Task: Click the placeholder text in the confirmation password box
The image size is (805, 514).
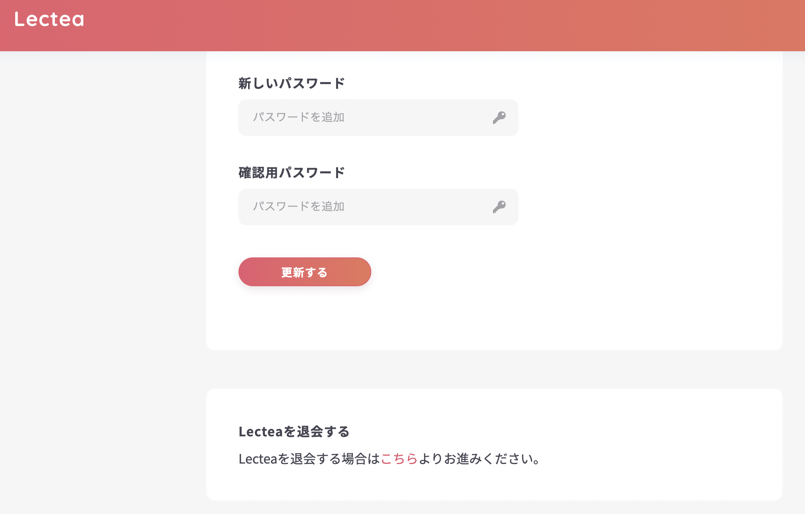Action: point(298,207)
